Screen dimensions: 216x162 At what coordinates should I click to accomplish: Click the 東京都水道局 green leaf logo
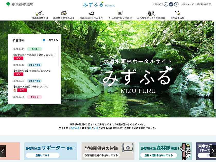click(x=8, y=4)
